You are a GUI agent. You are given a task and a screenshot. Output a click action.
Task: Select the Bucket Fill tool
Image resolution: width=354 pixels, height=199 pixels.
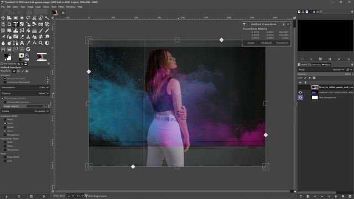click(x=28, y=30)
